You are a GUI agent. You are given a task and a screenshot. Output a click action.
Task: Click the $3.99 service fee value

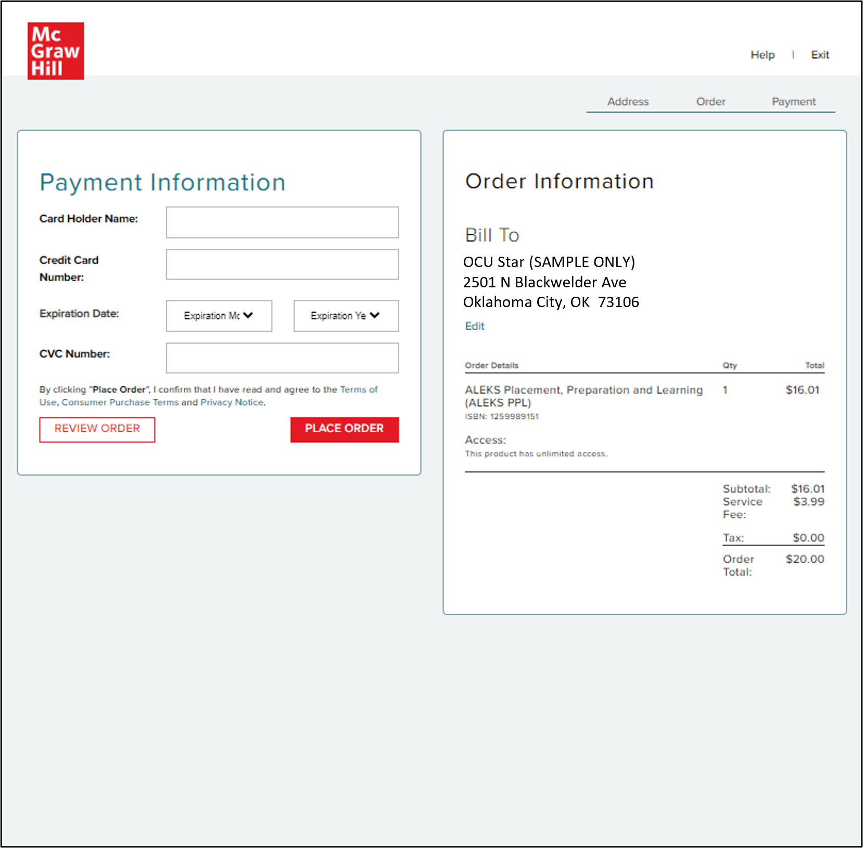pos(808,502)
